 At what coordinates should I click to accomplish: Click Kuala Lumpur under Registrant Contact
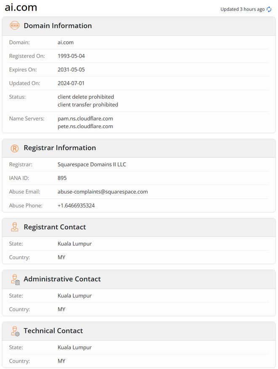(x=75, y=244)
